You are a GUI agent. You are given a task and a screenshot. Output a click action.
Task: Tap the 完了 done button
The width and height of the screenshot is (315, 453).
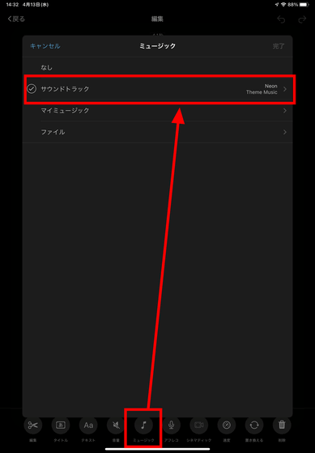pyautogui.click(x=279, y=46)
